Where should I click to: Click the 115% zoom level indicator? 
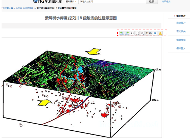pos(149,33)
